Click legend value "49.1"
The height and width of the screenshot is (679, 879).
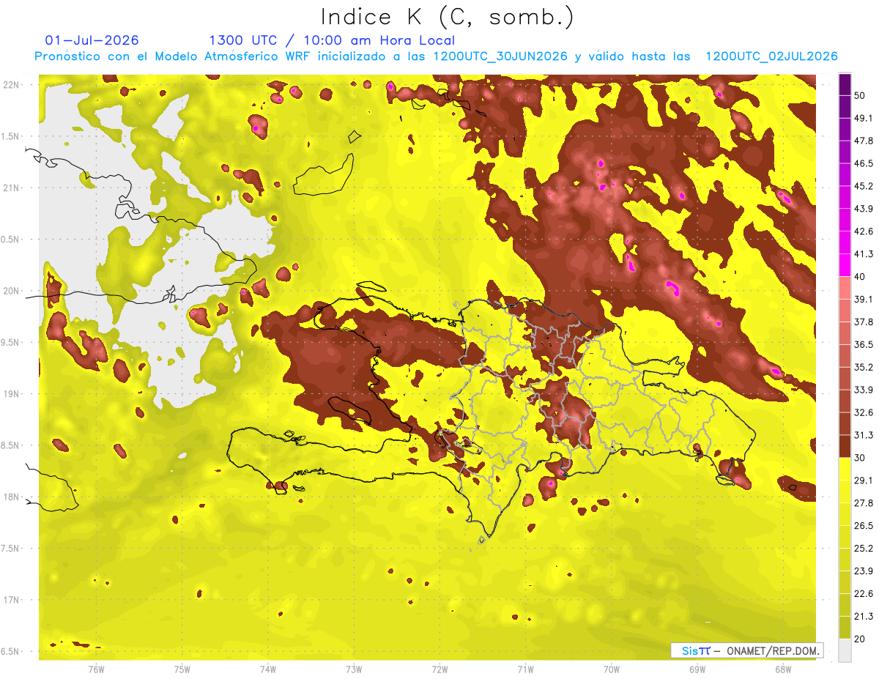click(x=864, y=118)
